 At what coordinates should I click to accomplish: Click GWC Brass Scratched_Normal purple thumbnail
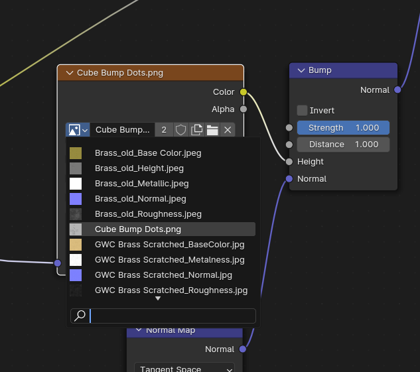click(76, 275)
